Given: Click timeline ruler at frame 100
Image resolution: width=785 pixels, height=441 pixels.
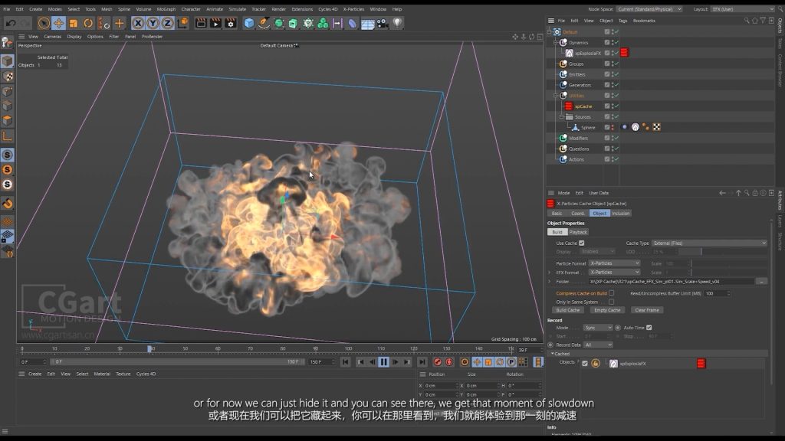Looking at the screenshot, I should [x=349, y=349].
